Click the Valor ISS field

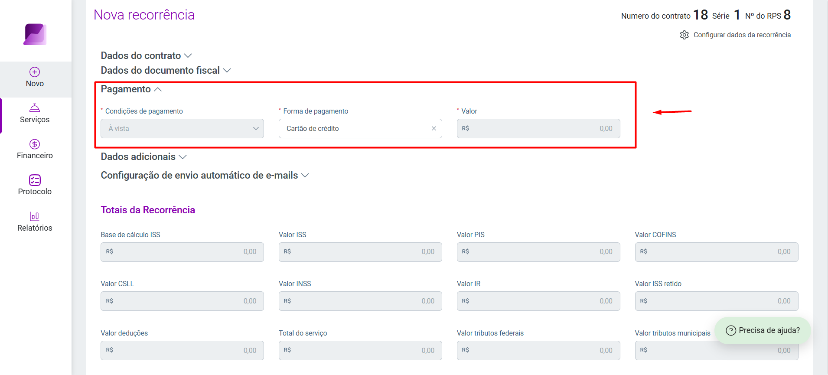[x=360, y=252]
